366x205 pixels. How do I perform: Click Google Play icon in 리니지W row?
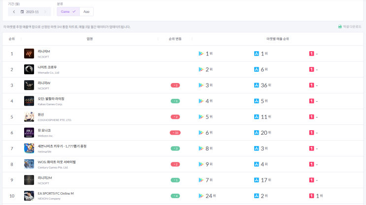(201, 85)
